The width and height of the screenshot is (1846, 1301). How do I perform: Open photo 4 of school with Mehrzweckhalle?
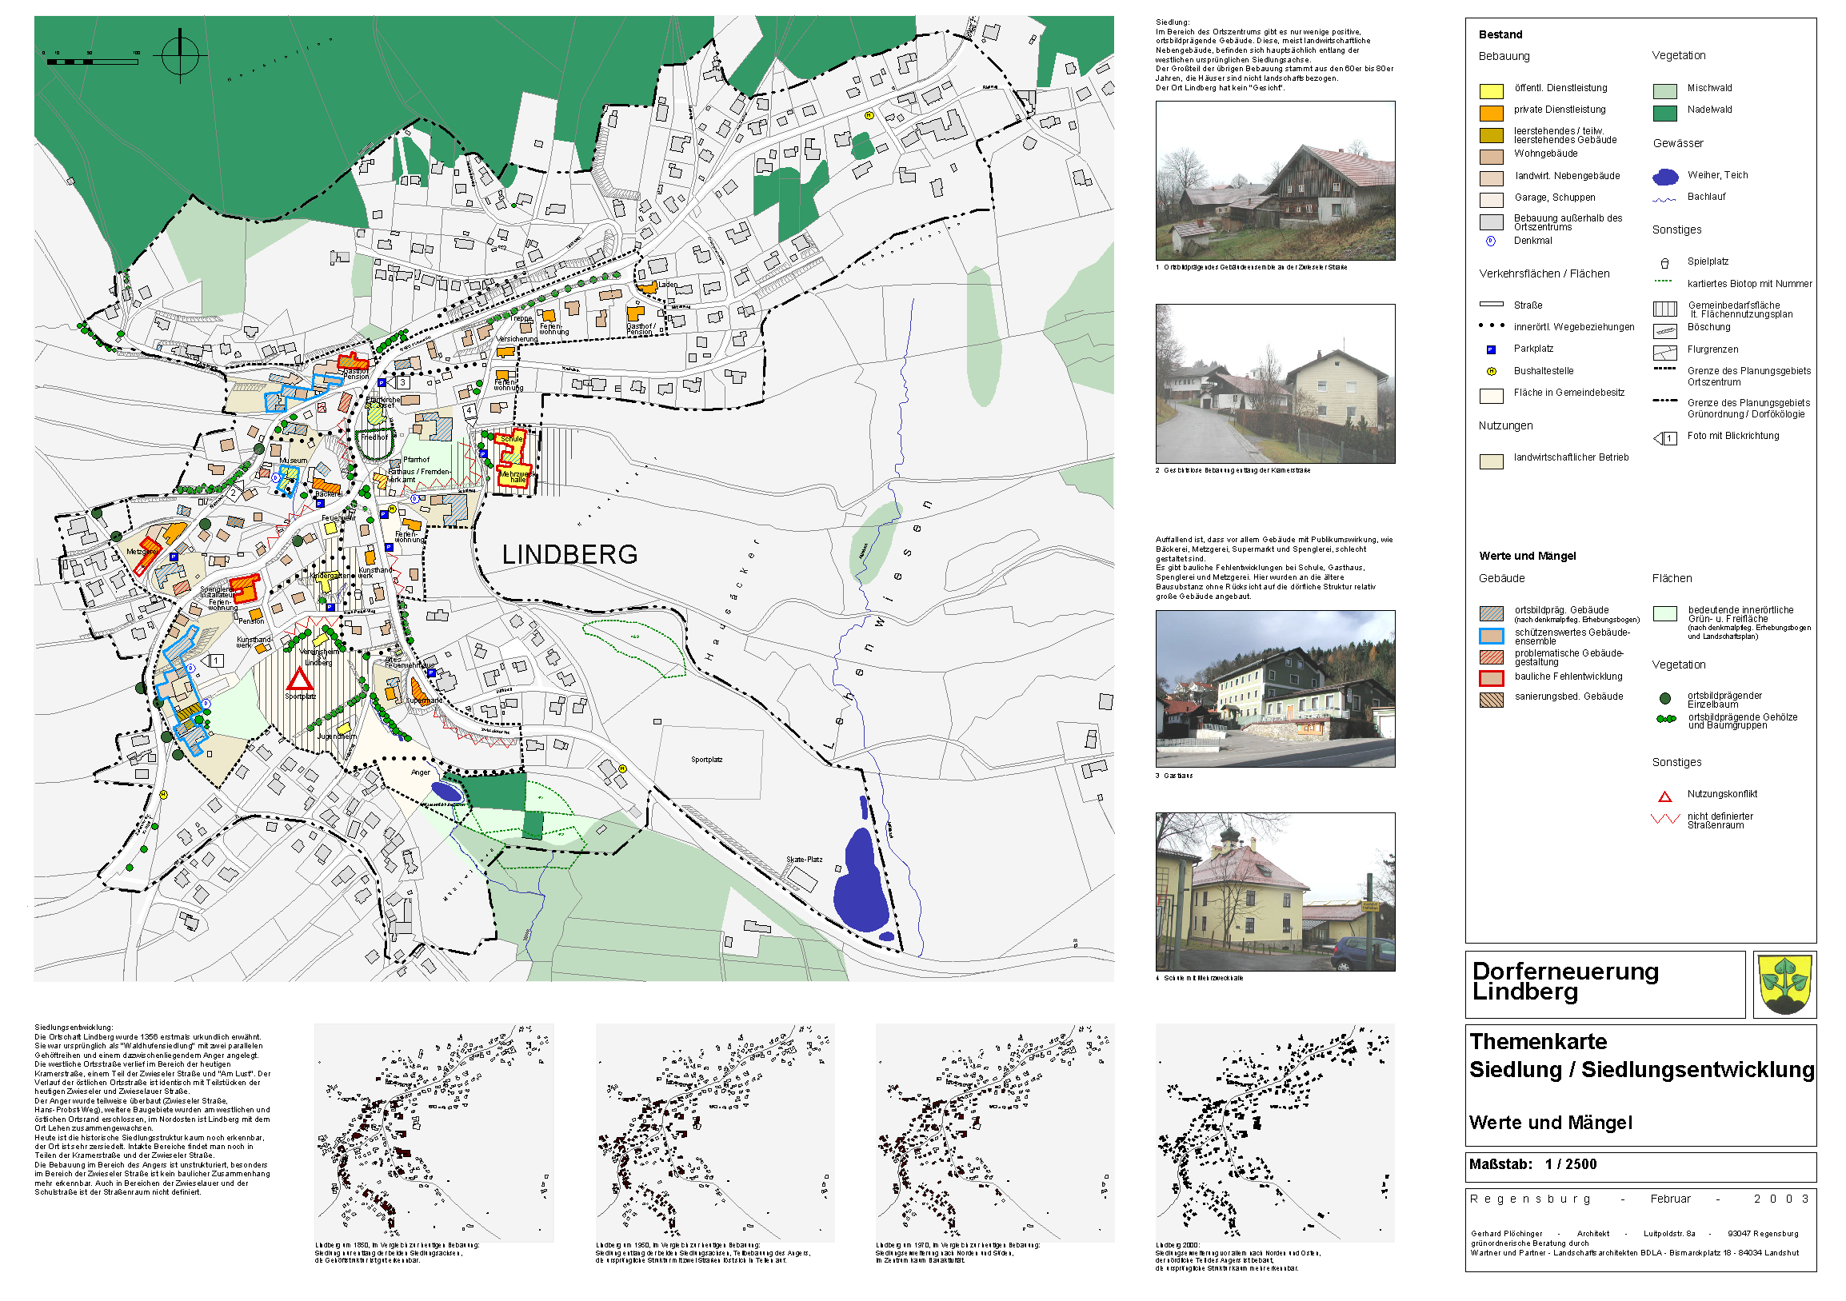point(1275,891)
